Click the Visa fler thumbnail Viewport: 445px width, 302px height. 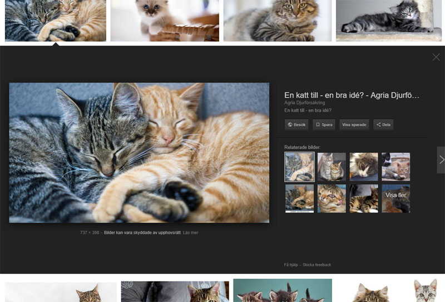[395, 199]
